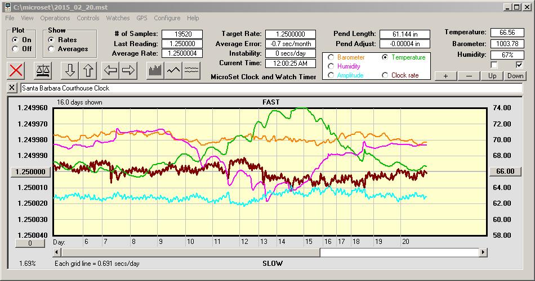Tick the unchecked box under Humidity

[494, 65]
